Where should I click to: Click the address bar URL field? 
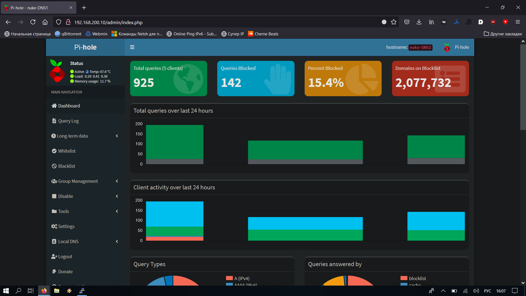click(226, 22)
